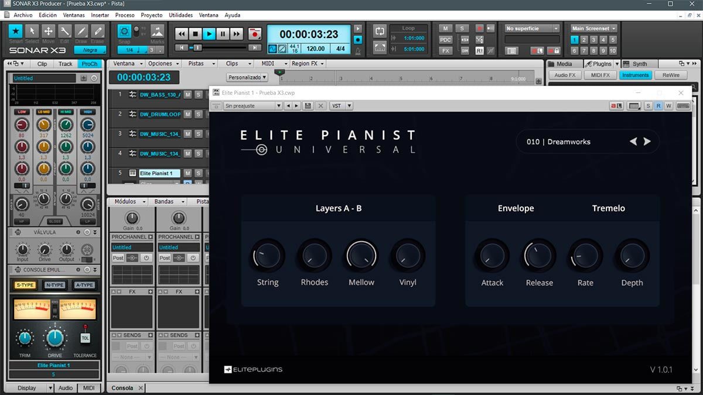This screenshot has height=395, width=703.
Task: Go to next Elite Pianist preset arrow
Action: [647, 141]
